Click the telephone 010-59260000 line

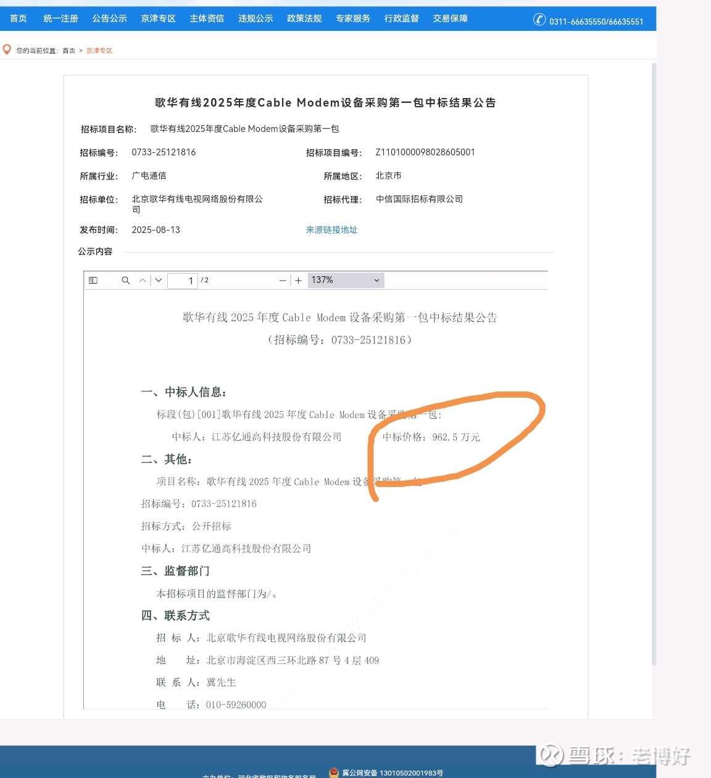tap(211, 705)
